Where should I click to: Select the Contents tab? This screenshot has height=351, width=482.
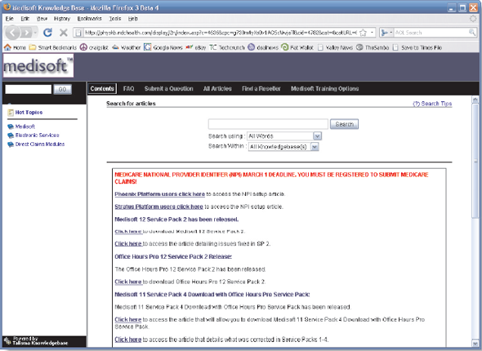(x=102, y=88)
